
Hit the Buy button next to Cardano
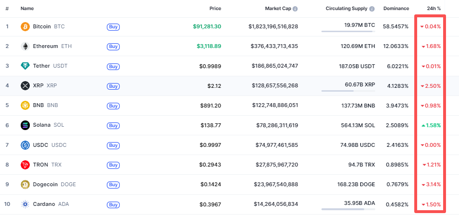113,204
